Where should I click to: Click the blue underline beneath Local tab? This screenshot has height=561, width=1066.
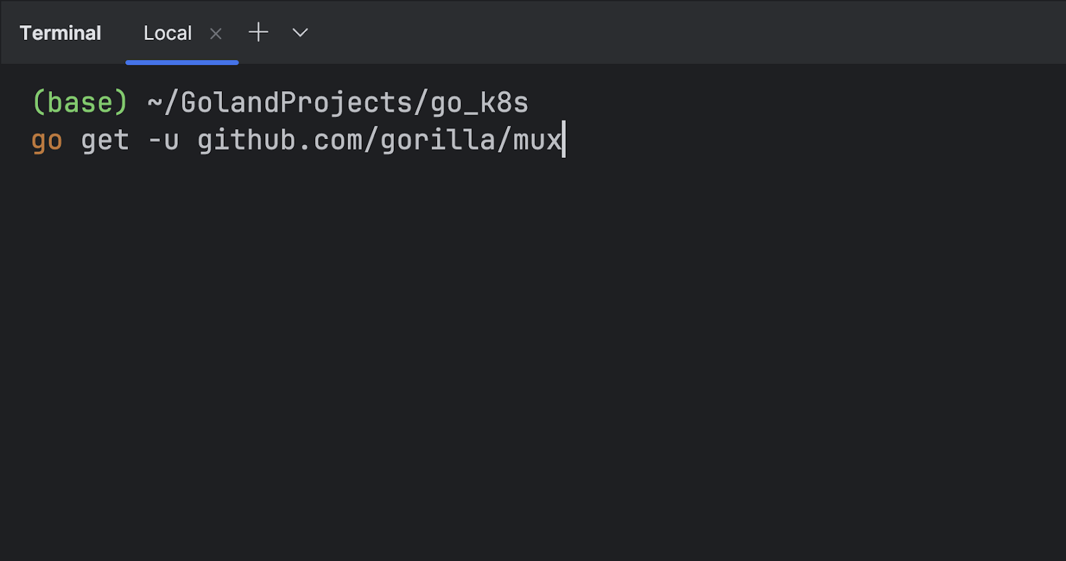coord(182,62)
